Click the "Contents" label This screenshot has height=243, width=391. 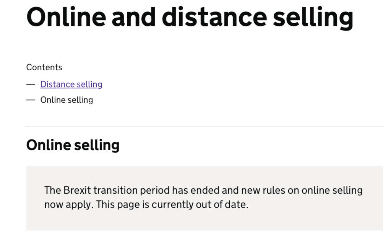44,67
